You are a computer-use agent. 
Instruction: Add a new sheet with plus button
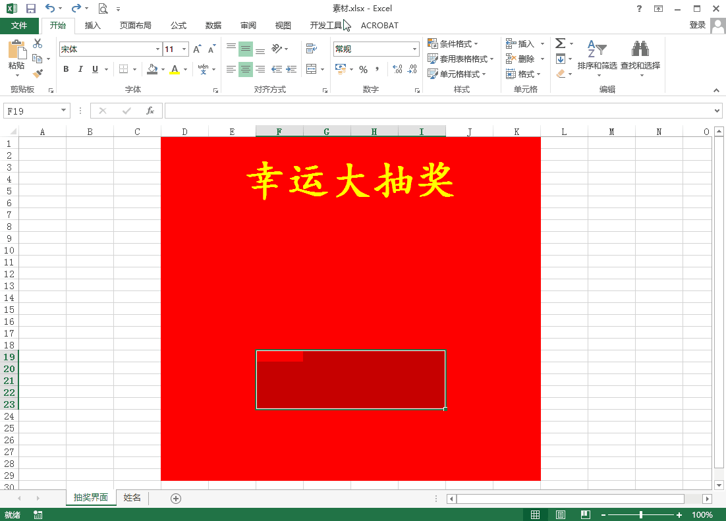(x=175, y=499)
